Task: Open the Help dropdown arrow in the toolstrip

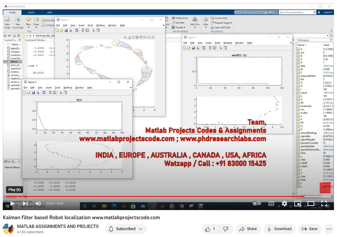Action: point(205,27)
